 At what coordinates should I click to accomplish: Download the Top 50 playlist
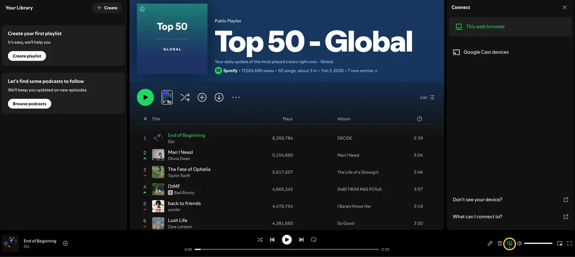tap(219, 97)
